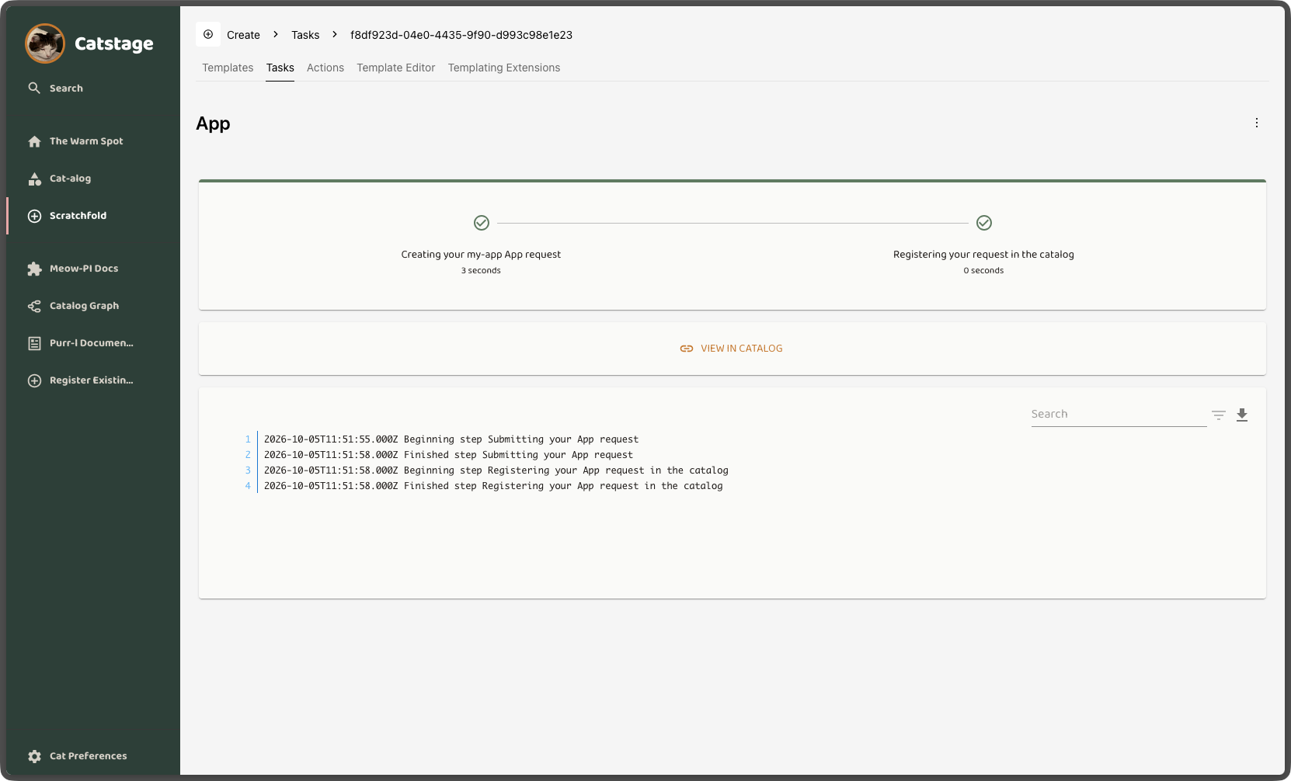This screenshot has width=1291, height=781.
Task: Open the Catalog Graph sidebar label
Action: (x=84, y=306)
